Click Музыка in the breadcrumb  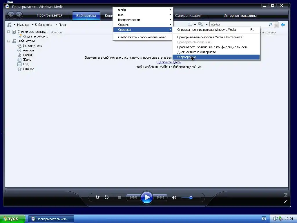(23, 25)
